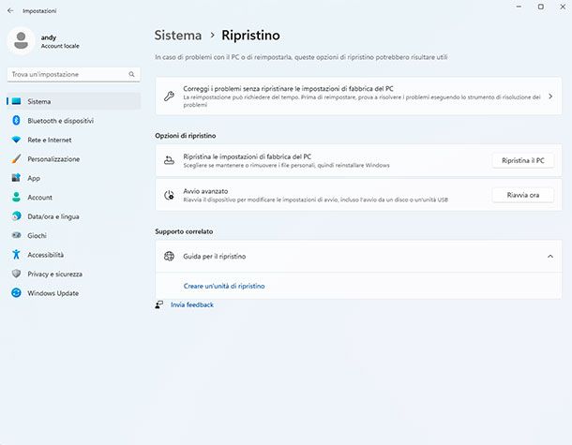Collapse the Guida per il ripristino section

pos(549,256)
